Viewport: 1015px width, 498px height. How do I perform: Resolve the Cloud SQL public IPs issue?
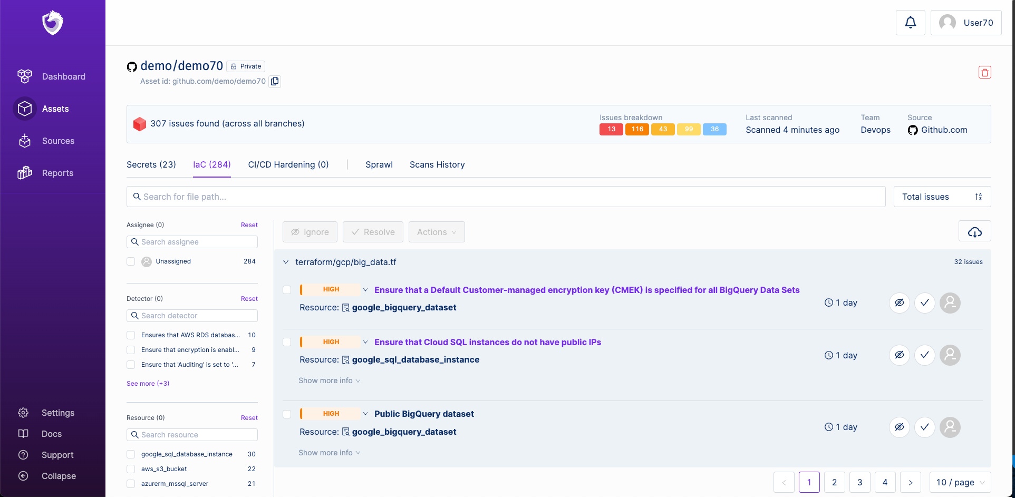[924, 355]
